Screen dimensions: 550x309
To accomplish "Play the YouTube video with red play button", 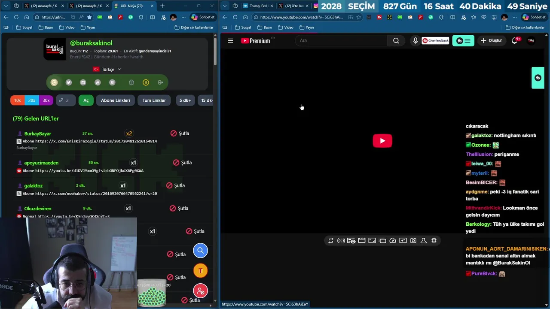I will tap(382, 141).
